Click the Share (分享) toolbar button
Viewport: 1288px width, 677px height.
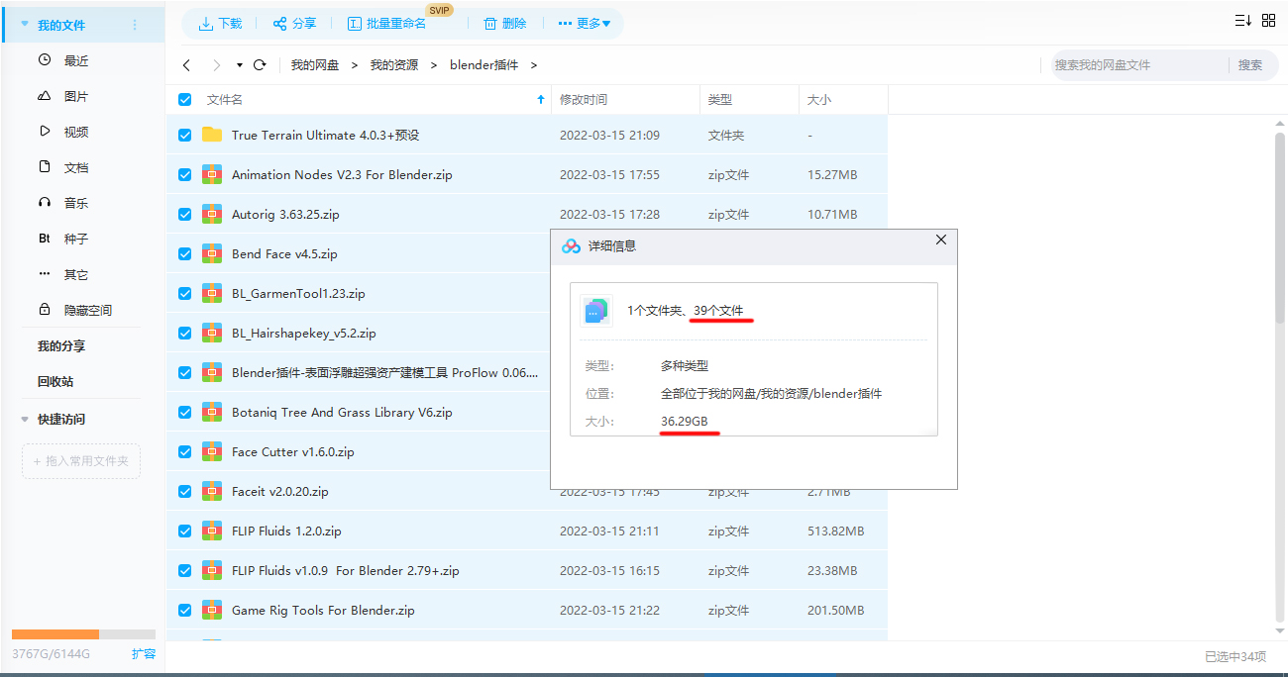coord(294,23)
